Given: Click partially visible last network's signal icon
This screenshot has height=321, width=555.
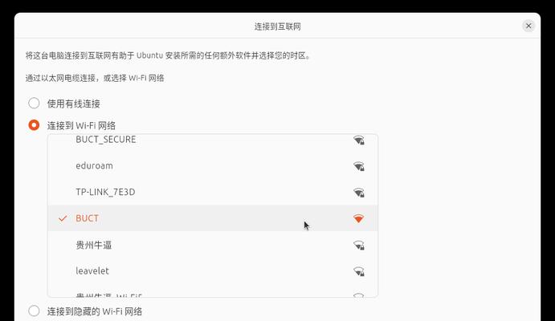Looking at the screenshot, I should [x=359, y=295].
